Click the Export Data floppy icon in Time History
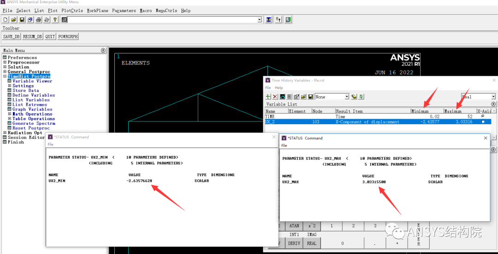Viewport: 498px width, 254px height. click(311, 97)
